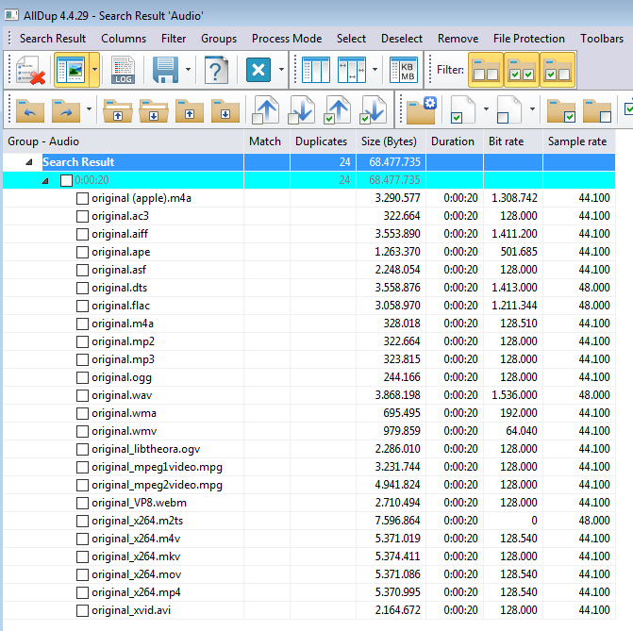
Task: Open the Process Mode menu
Action: [286, 39]
